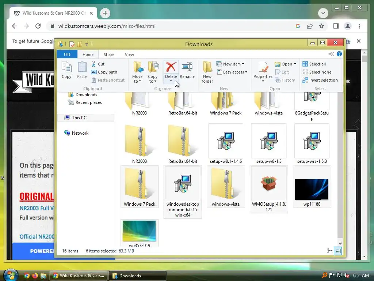Open Explorer help question mark icon
The height and width of the screenshot is (281, 374).
pyautogui.click(x=339, y=54)
